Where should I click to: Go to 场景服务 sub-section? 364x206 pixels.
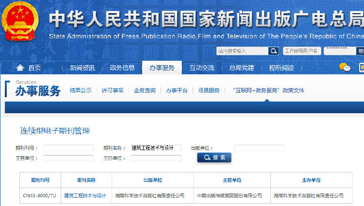tap(209, 90)
